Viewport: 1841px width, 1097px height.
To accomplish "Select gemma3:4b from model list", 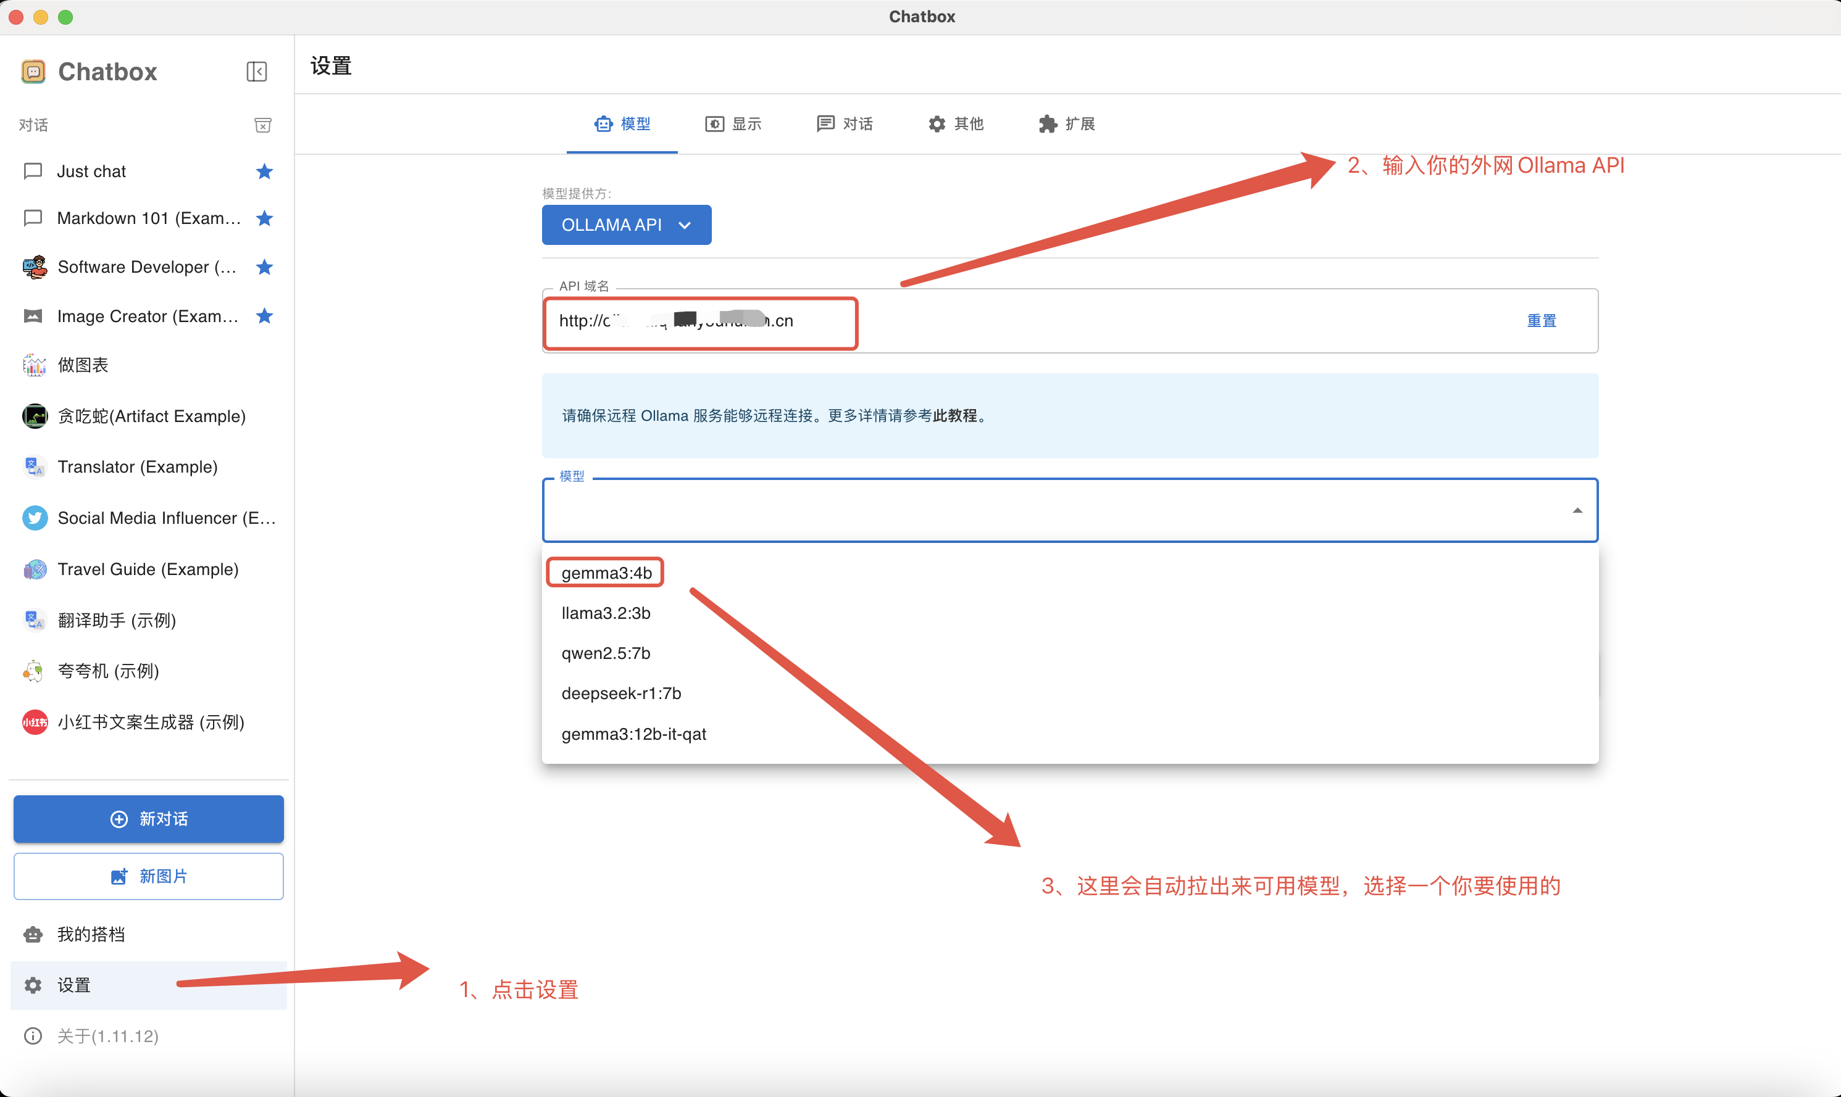I will pos(606,573).
